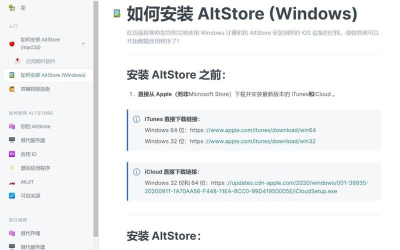Open 替代服务器 page under 如何使用 ALTSTORE
The height and width of the screenshot is (250, 400).
pyautogui.click(x=33, y=140)
